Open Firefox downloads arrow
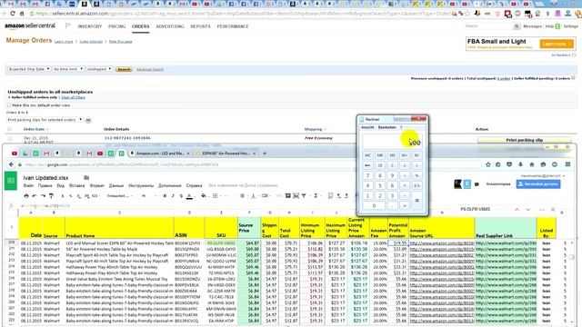582x327 pixels. 520,164
